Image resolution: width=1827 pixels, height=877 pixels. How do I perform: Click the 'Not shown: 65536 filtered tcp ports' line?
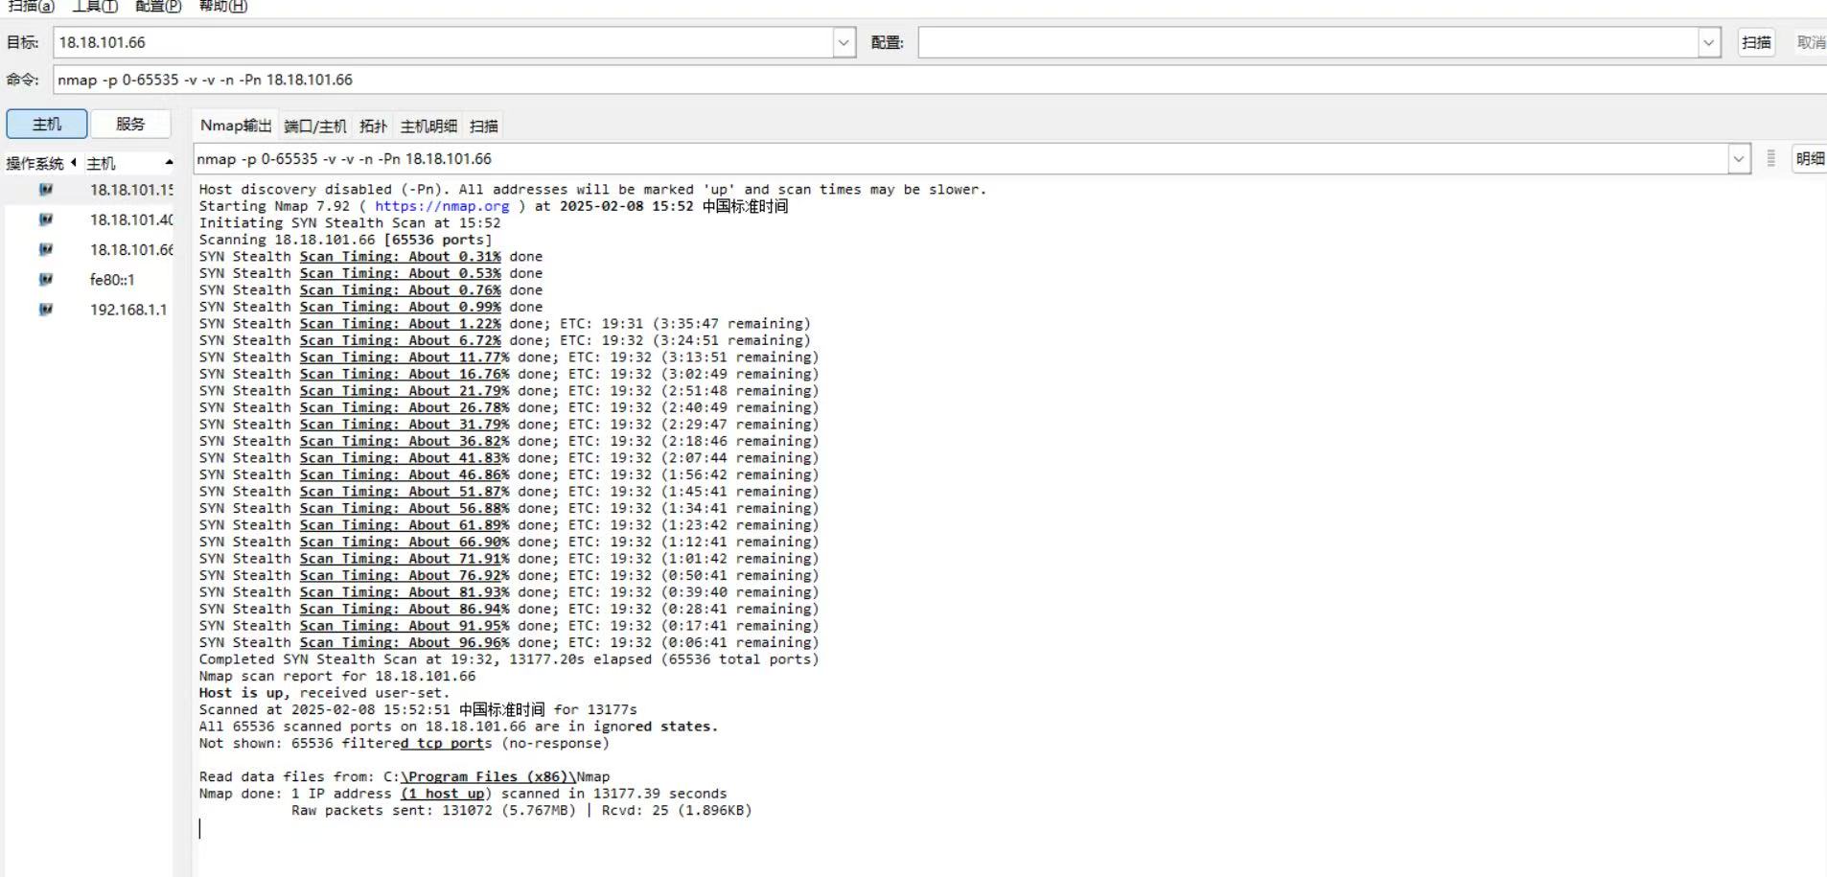405,744
